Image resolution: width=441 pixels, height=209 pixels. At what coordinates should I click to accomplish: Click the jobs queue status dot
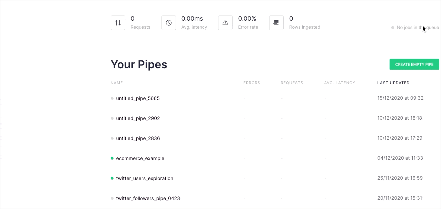coord(393,28)
